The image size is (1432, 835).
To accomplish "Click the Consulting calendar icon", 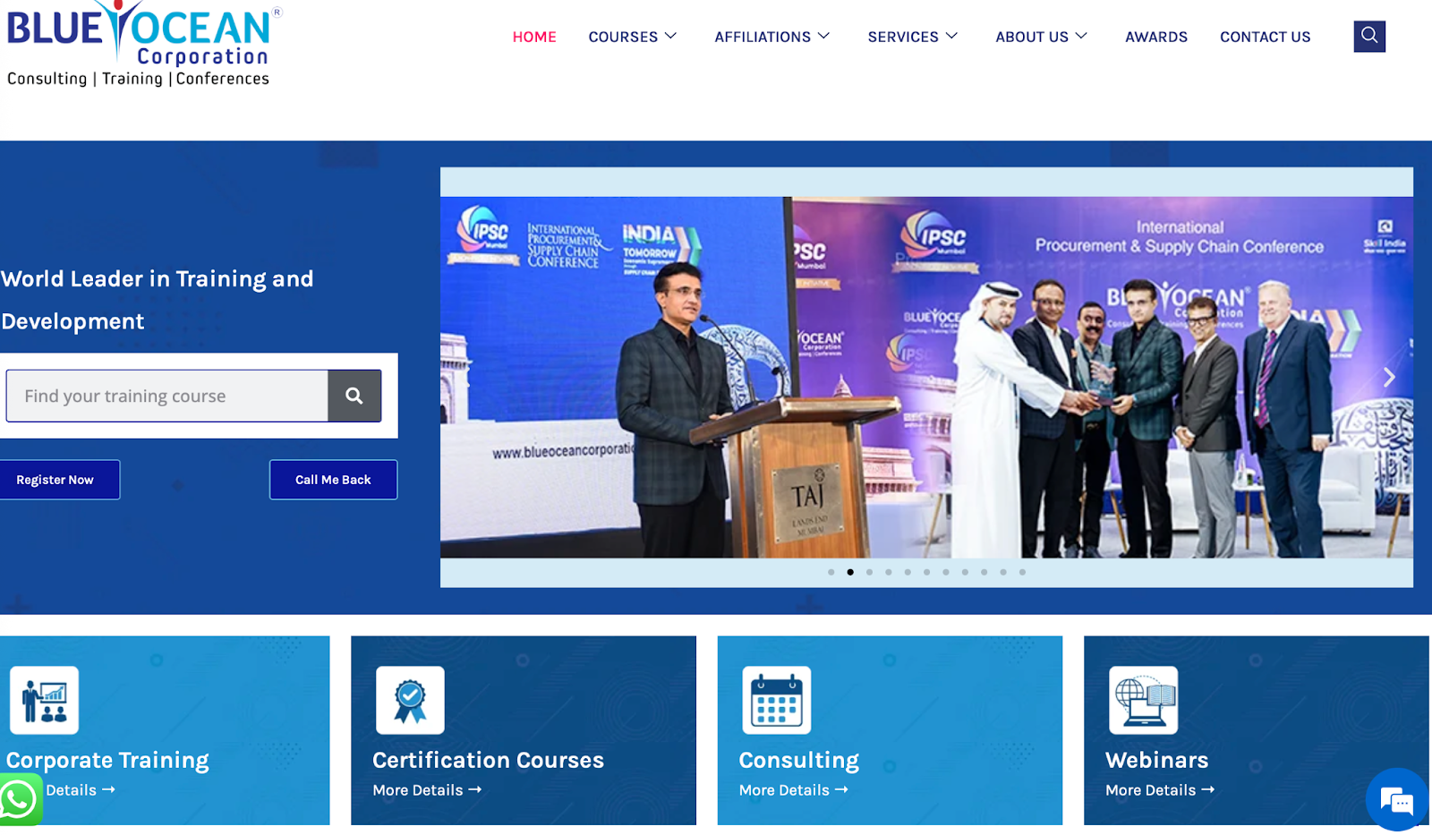I will click(777, 700).
